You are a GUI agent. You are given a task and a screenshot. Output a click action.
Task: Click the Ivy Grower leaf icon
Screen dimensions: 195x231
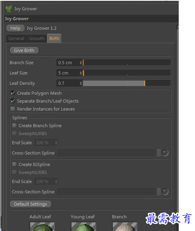coord(8,9)
